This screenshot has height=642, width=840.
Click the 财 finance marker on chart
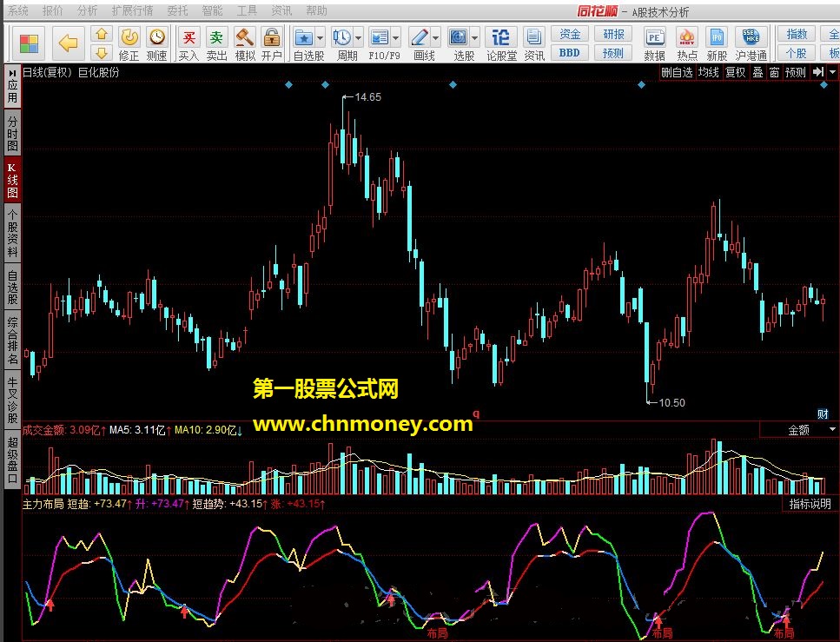[x=823, y=414]
